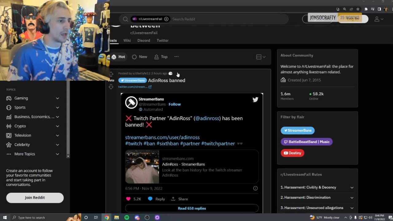This screenshot has height=221, width=393.
Task: Open the user account dropdown
Action: pyautogui.click(x=379, y=19)
